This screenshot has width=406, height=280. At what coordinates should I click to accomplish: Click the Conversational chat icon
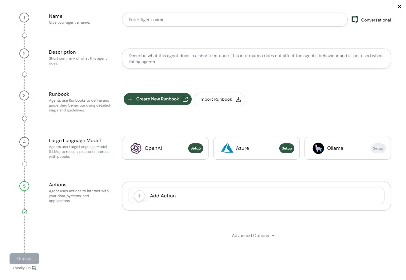[x=355, y=20]
